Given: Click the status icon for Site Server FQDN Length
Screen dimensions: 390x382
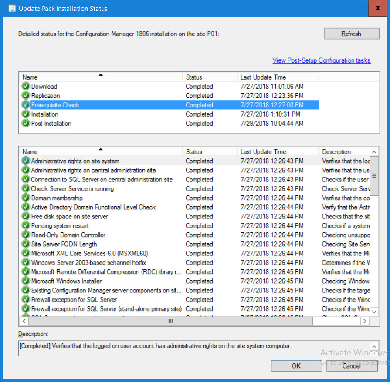Looking at the screenshot, I should (x=26, y=244).
